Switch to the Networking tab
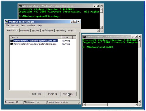This screenshot has height=111, width=146. (x=61, y=31)
